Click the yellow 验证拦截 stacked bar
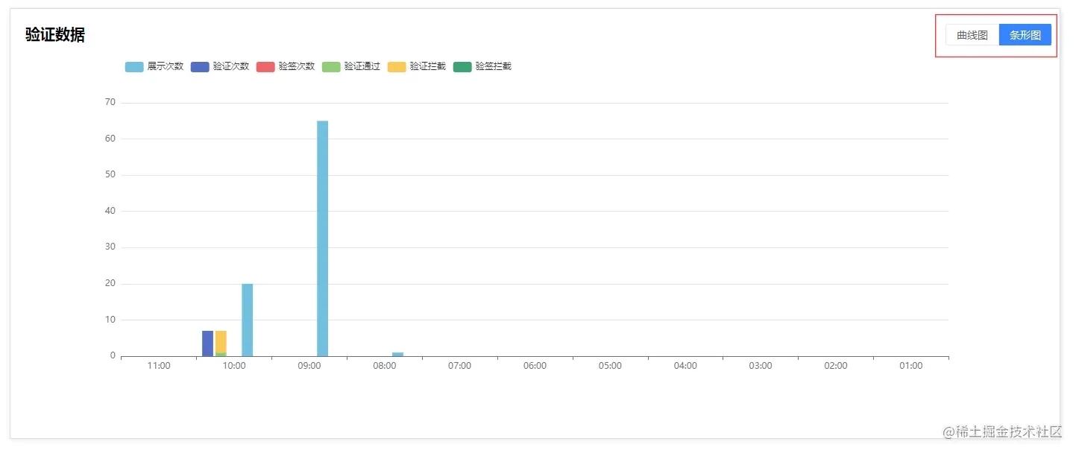Image resolution: width=1076 pixels, height=453 pixels. [221, 341]
